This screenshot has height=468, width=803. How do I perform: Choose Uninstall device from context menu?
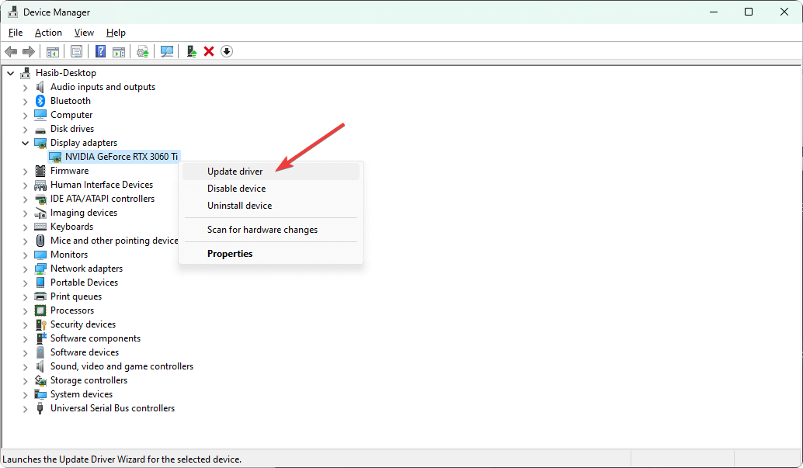click(x=271, y=206)
